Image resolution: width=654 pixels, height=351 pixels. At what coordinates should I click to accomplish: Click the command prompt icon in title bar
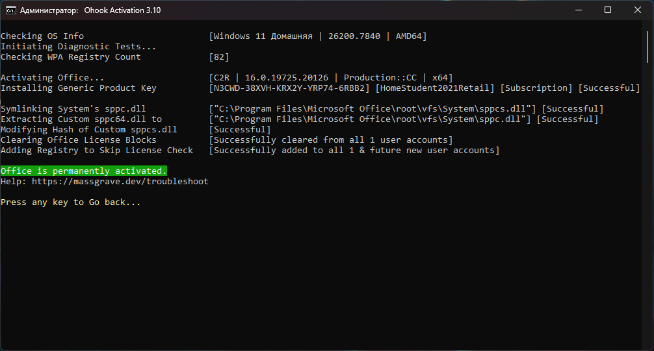pyautogui.click(x=10, y=10)
